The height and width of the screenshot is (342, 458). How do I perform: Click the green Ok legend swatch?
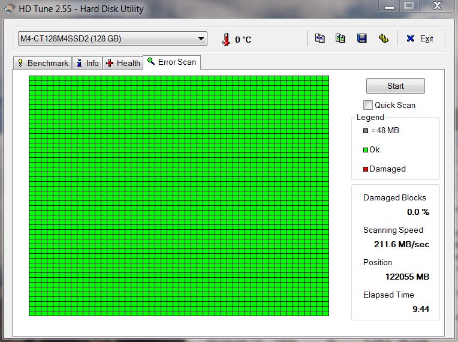click(x=366, y=150)
